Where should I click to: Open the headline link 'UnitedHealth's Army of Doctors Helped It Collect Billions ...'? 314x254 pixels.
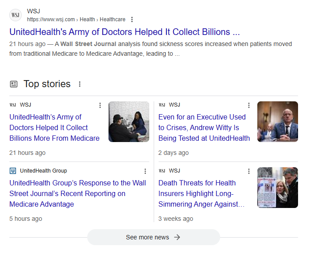[124, 32]
